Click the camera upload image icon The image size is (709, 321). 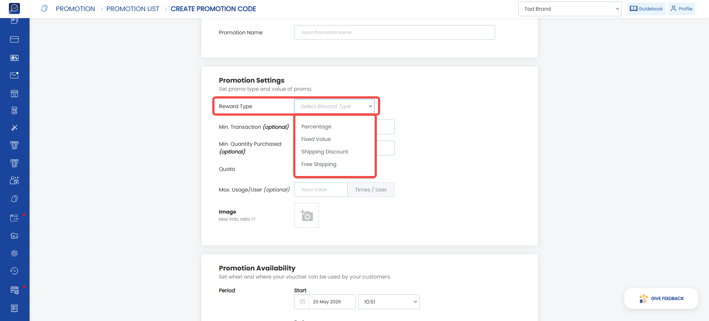point(306,215)
